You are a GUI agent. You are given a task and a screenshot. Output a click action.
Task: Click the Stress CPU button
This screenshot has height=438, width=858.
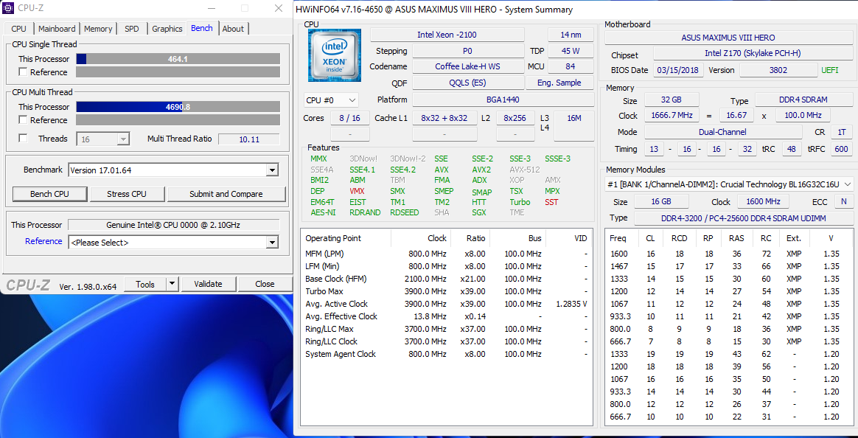127,194
